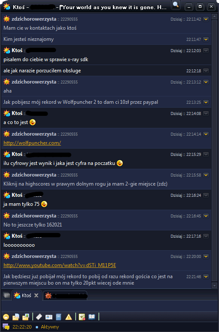This screenshot has height=332, width=219.
Task: Click the eraser clear-chat icon
Action: (39, 317)
